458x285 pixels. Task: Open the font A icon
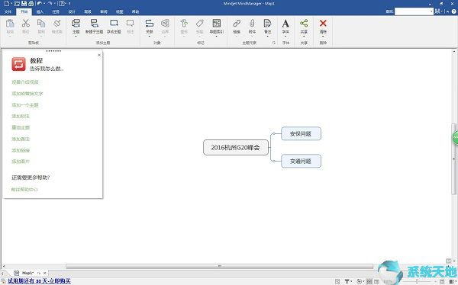click(285, 24)
